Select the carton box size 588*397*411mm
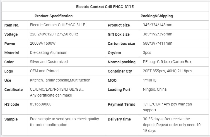The height and width of the screenshot is (137, 210). [x=158, y=43]
